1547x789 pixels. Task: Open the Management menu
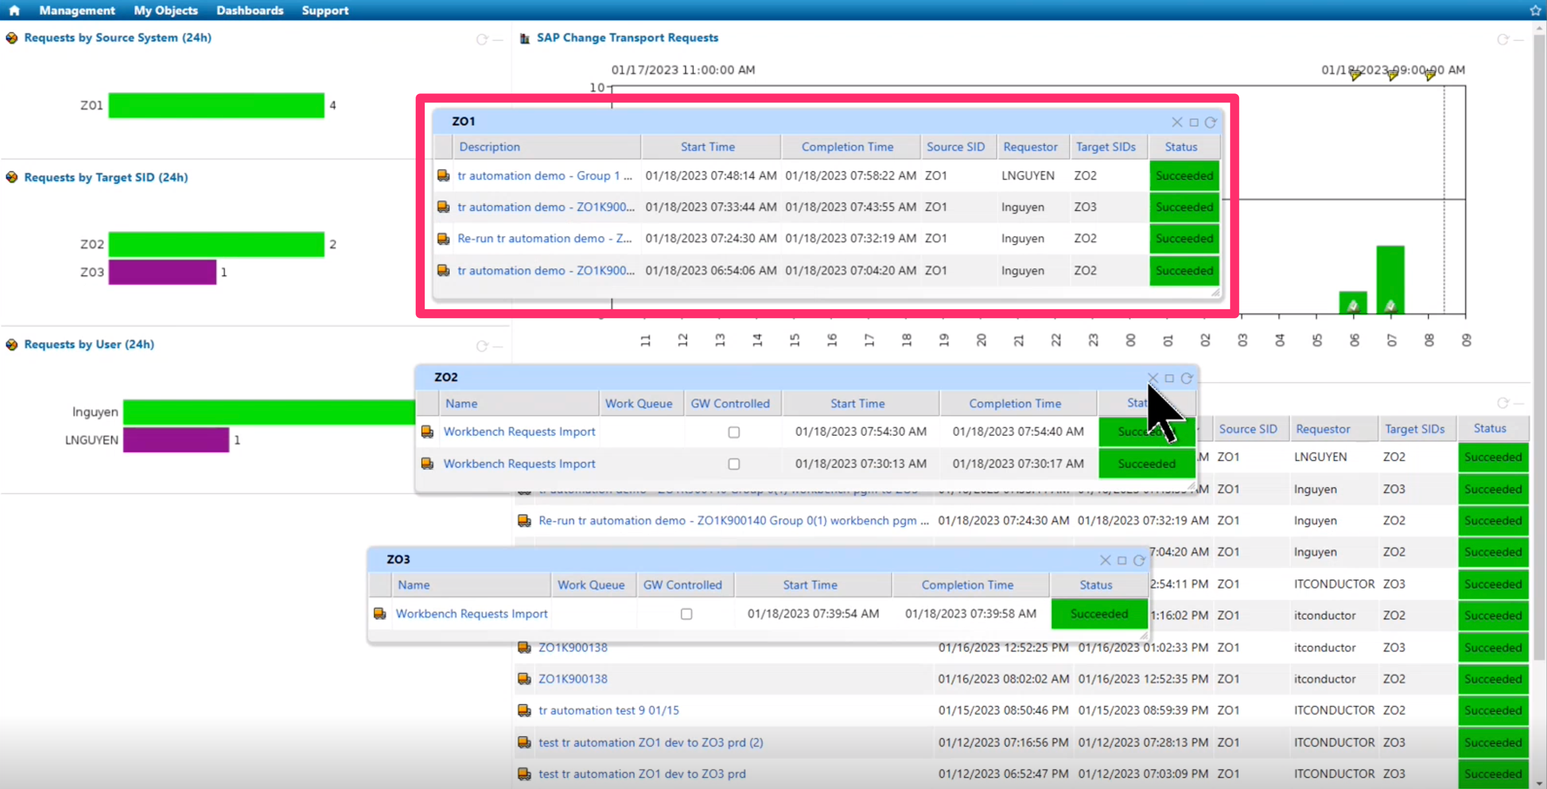tap(77, 10)
